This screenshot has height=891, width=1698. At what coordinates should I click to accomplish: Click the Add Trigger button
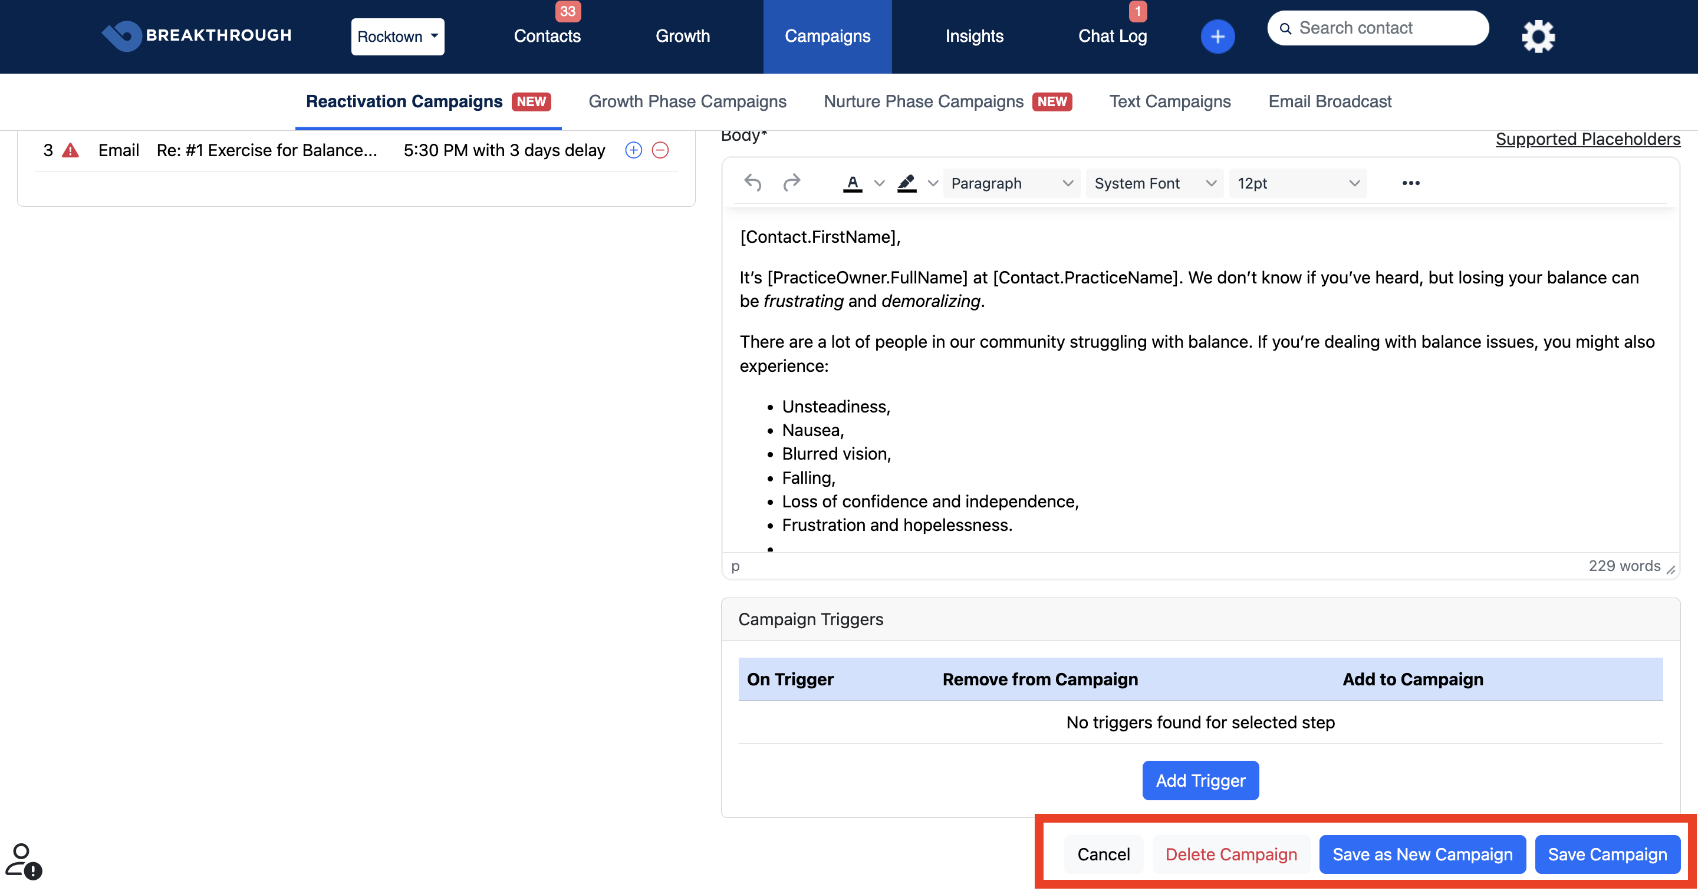point(1200,780)
